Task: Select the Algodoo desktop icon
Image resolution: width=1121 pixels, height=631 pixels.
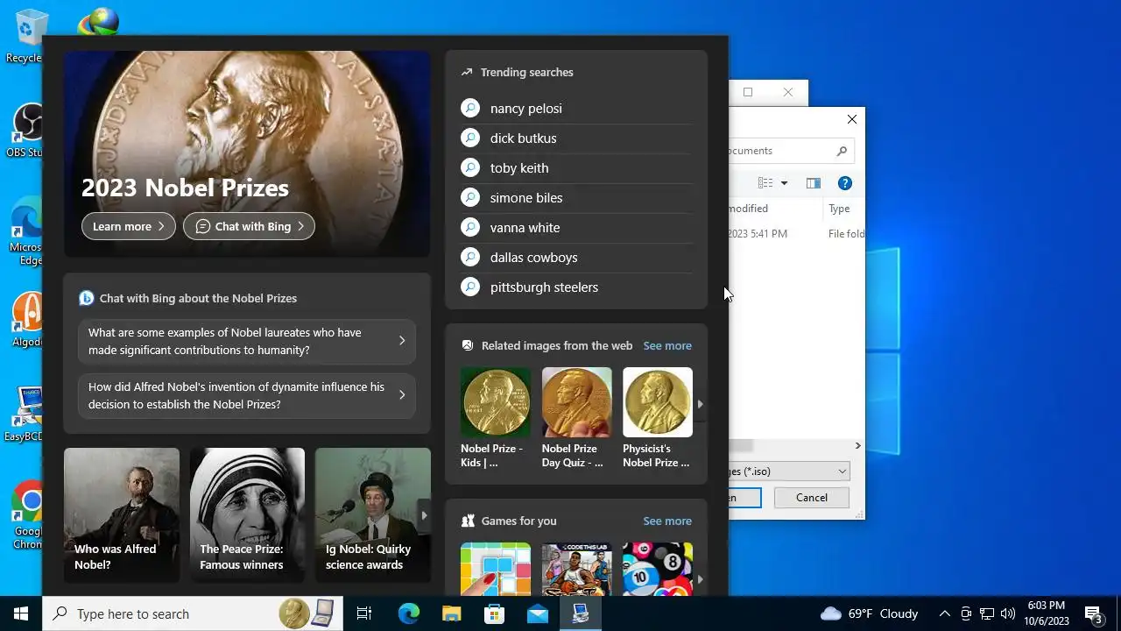Action: [26, 319]
